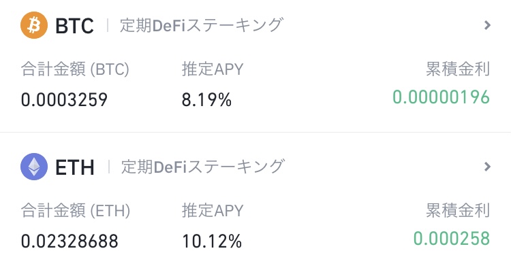Select the ETH ticker title
The image size is (511, 270).
(75, 167)
